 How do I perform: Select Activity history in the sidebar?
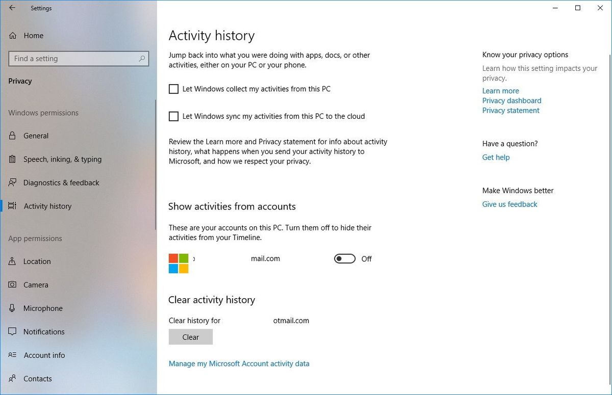pos(47,206)
